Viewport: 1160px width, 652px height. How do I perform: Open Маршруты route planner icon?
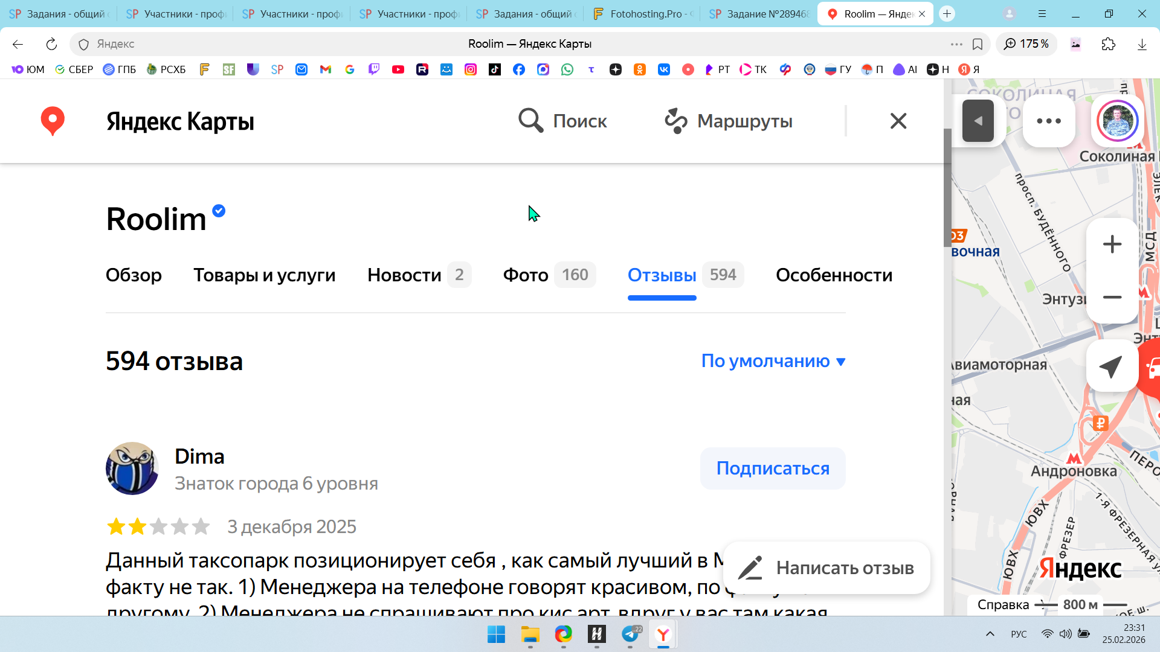[675, 121]
